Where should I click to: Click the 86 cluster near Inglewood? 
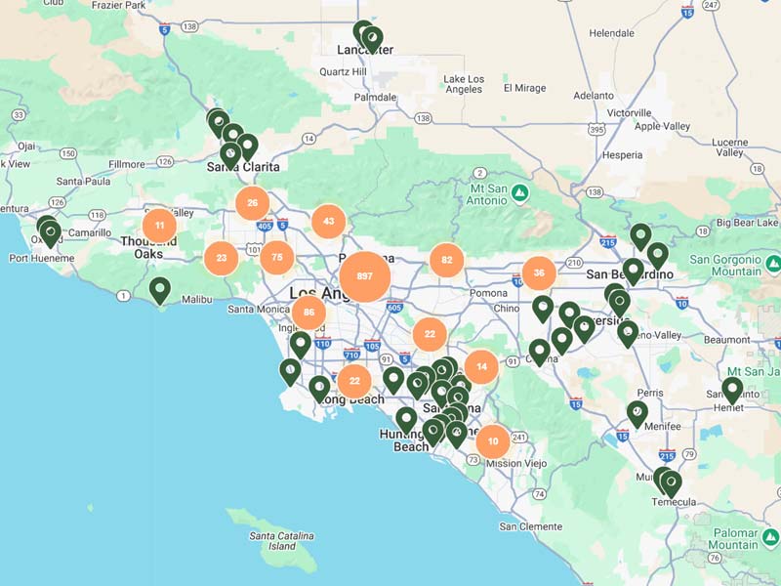point(308,312)
